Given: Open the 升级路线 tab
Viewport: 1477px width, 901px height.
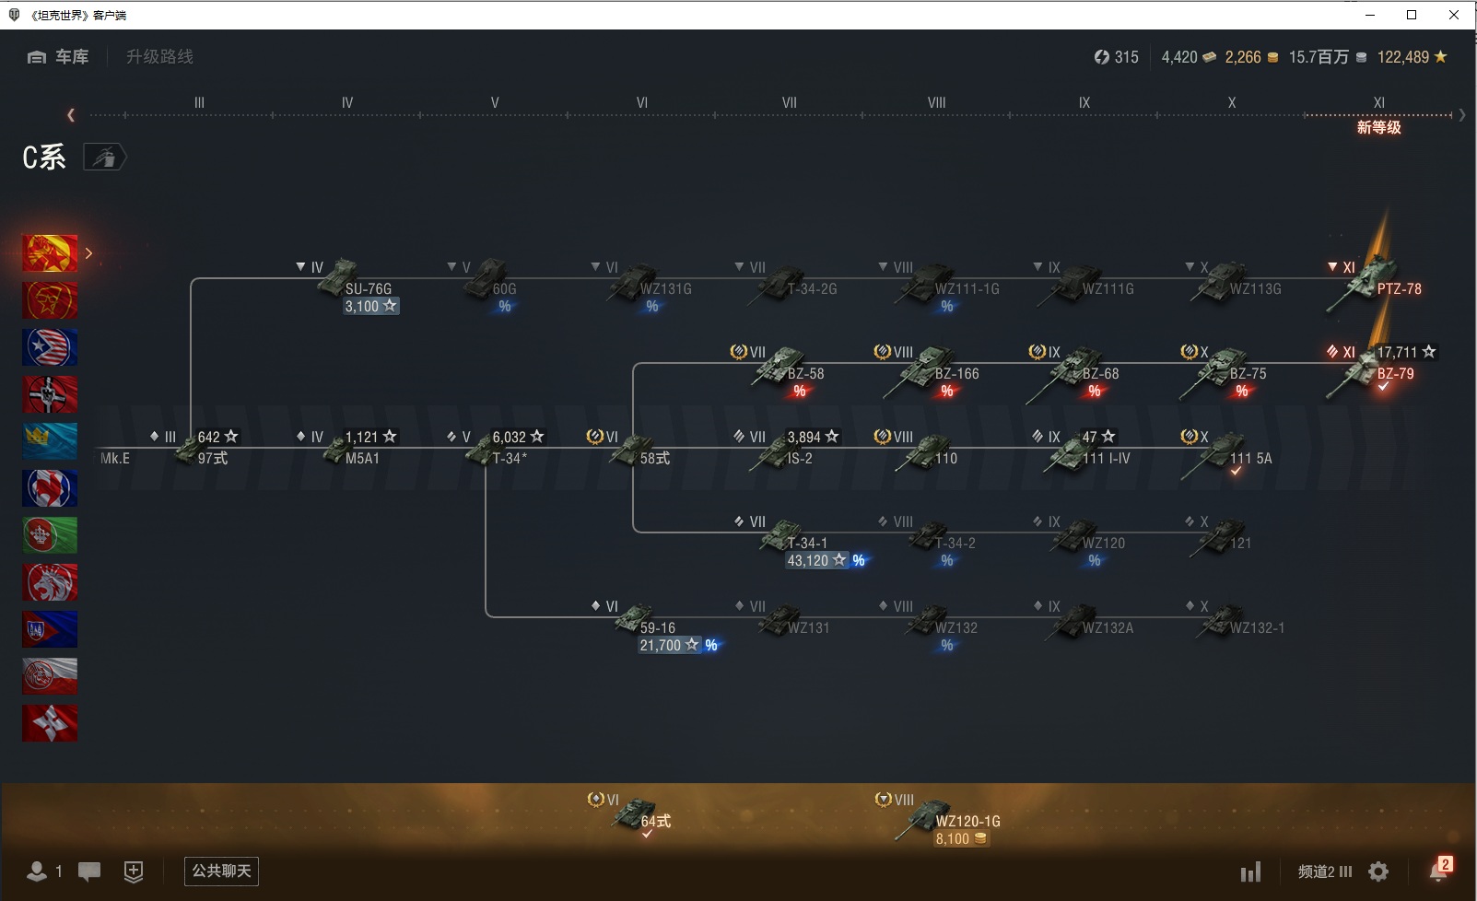Looking at the screenshot, I should pos(159,57).
